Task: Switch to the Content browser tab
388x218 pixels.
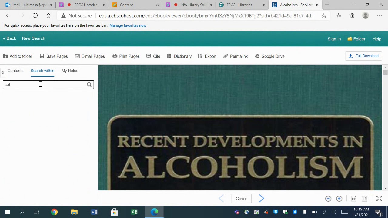Action: [x=135, y=5]
